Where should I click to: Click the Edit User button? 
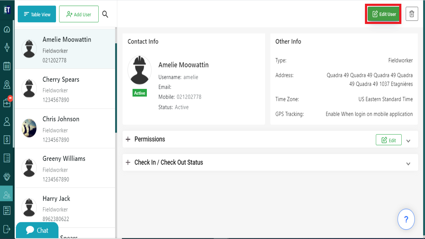click(x=384, y=14)
